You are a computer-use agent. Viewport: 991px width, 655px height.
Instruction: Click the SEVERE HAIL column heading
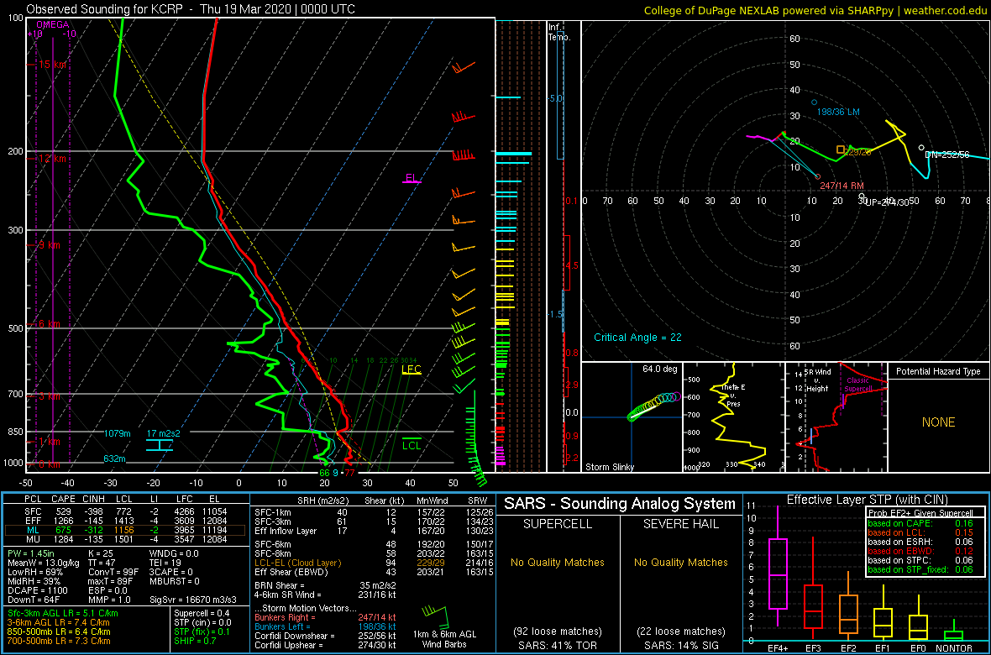[x=682, y=523]
